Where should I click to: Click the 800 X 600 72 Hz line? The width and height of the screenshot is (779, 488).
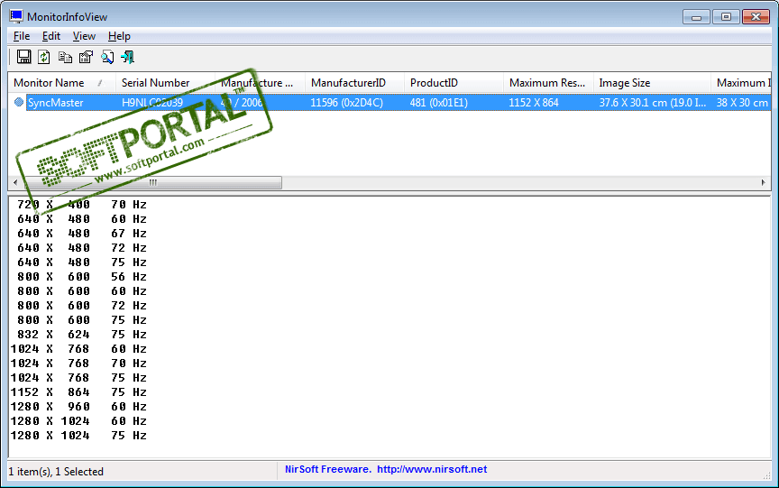(x=82, y=306)
